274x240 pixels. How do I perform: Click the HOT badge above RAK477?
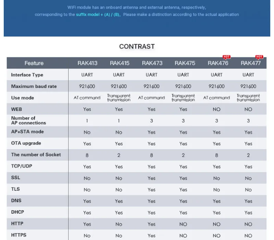click(259, 57)
